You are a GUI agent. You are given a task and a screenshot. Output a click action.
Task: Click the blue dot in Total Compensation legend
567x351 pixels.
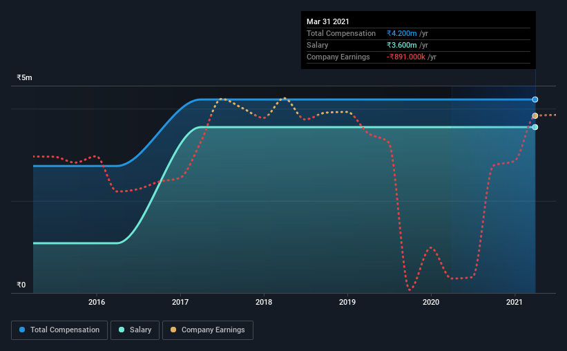(22, 330)
